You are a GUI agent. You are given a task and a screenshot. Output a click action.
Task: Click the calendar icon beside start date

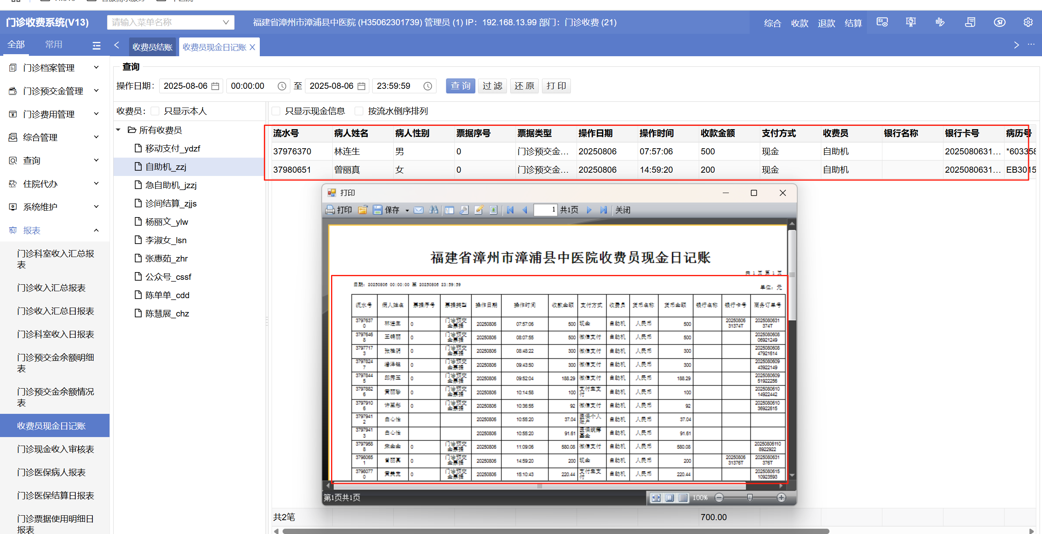pos(215,86)
